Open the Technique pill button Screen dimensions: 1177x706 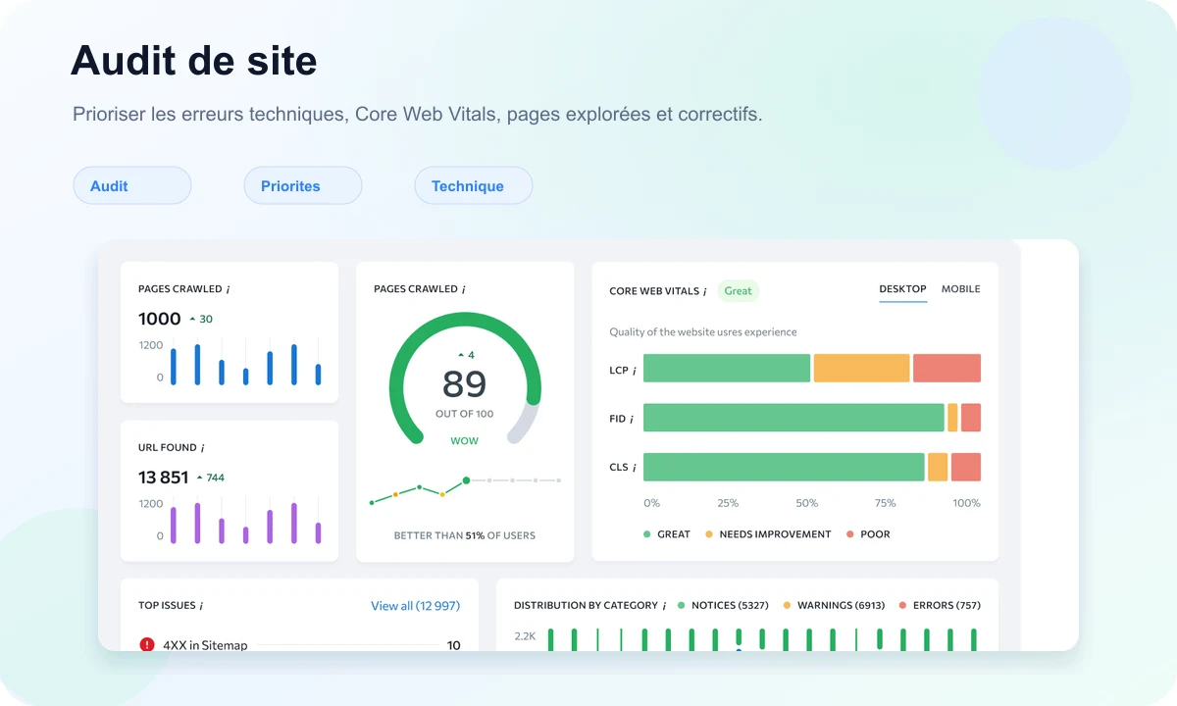pos(474,185)
